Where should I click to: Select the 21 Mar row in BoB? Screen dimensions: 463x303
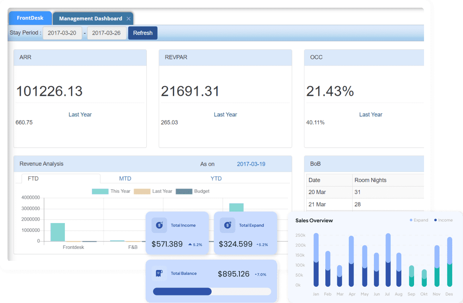pyautogui.click(x=365, y=204)
